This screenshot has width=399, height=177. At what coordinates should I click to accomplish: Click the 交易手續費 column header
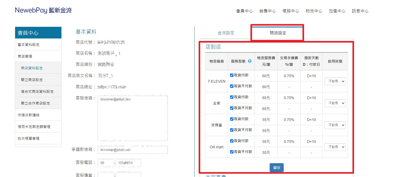click(289, 61)
